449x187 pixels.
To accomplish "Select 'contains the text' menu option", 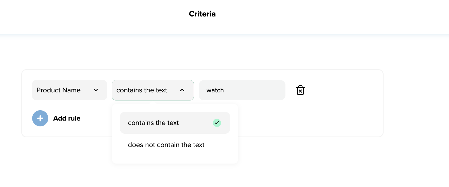I will point(175,123).
